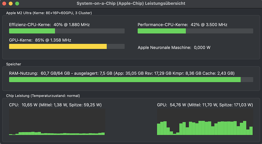
Task: Click the Effizienz-CPU-Kerne 40% label
Action: (x=50, y=25)
